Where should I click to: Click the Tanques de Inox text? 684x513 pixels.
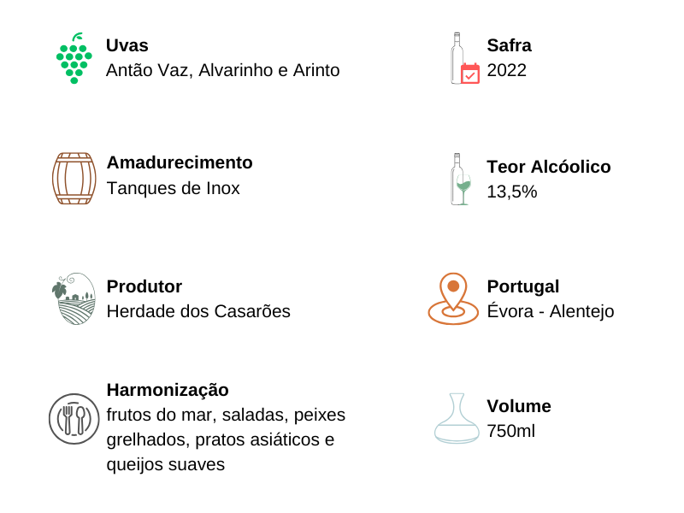174,188
